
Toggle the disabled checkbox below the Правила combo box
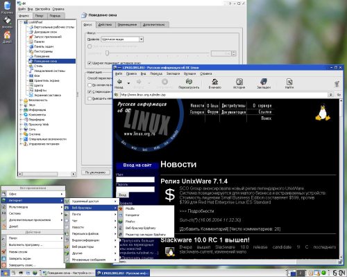coord(90,46)
